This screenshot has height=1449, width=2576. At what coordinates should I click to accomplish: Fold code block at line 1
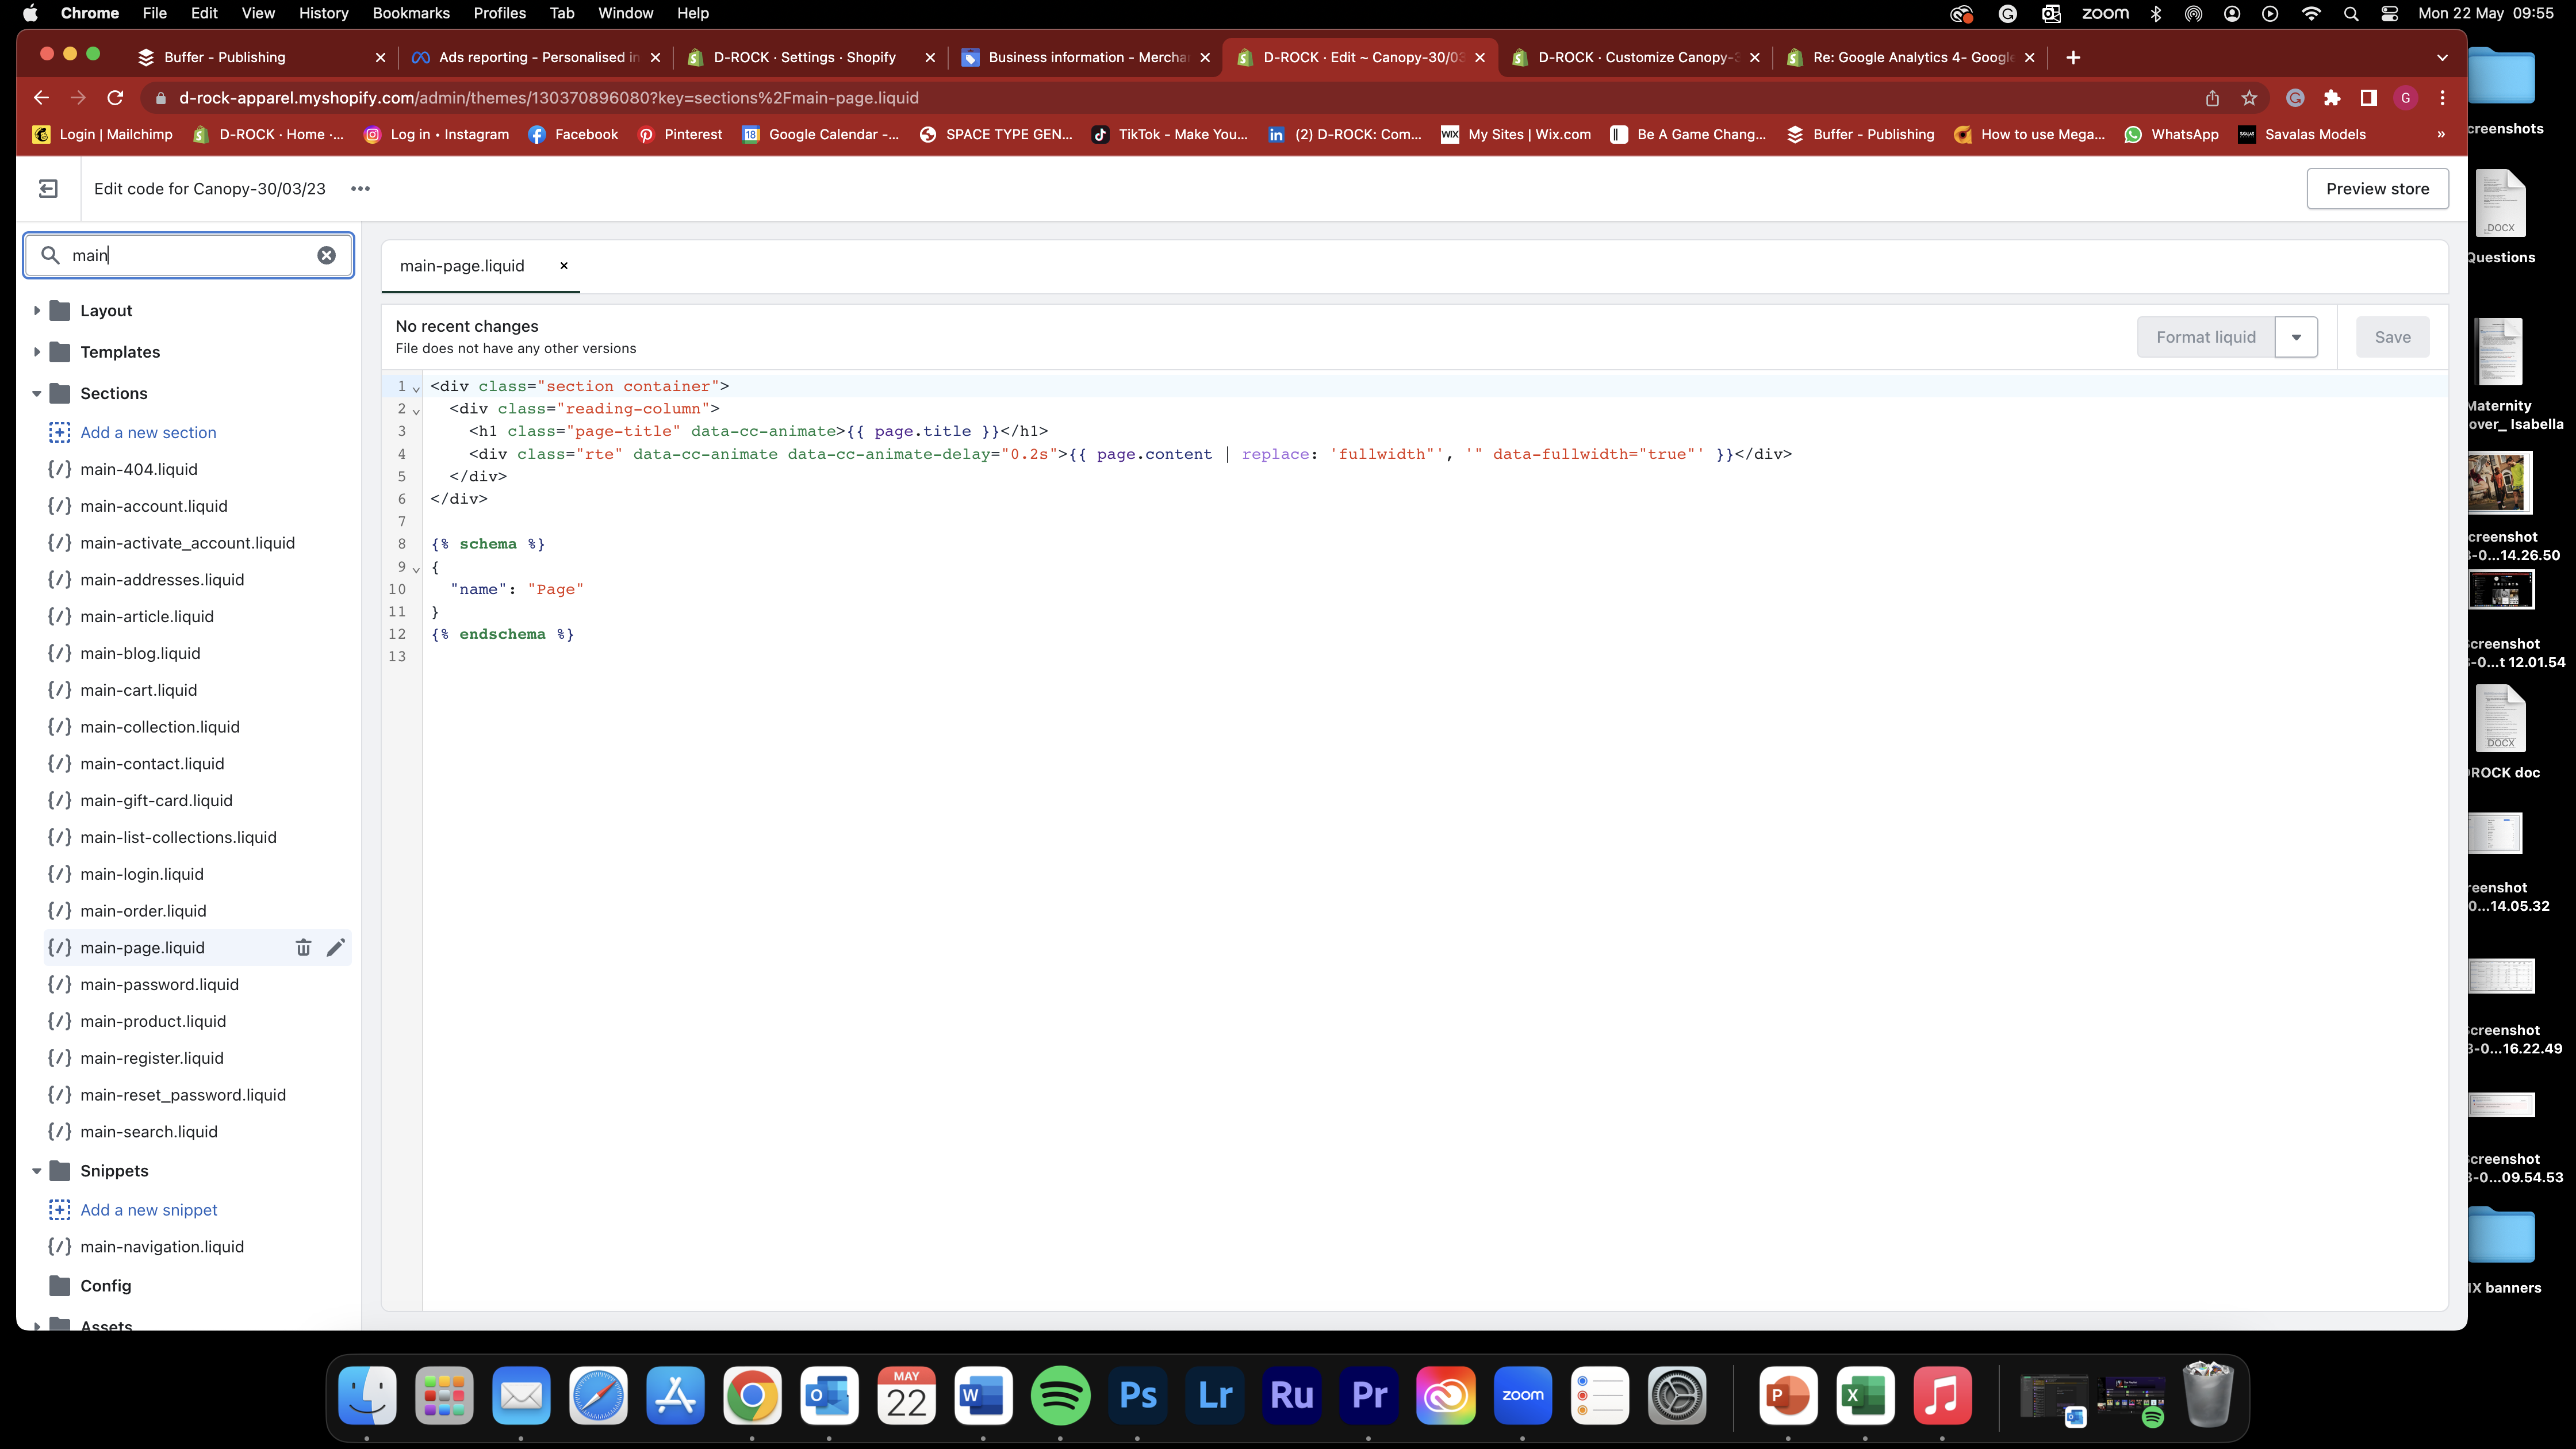[416, 388]
